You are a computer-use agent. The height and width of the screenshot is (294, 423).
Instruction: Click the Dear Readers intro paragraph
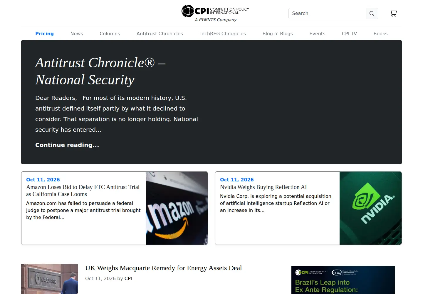117,114
